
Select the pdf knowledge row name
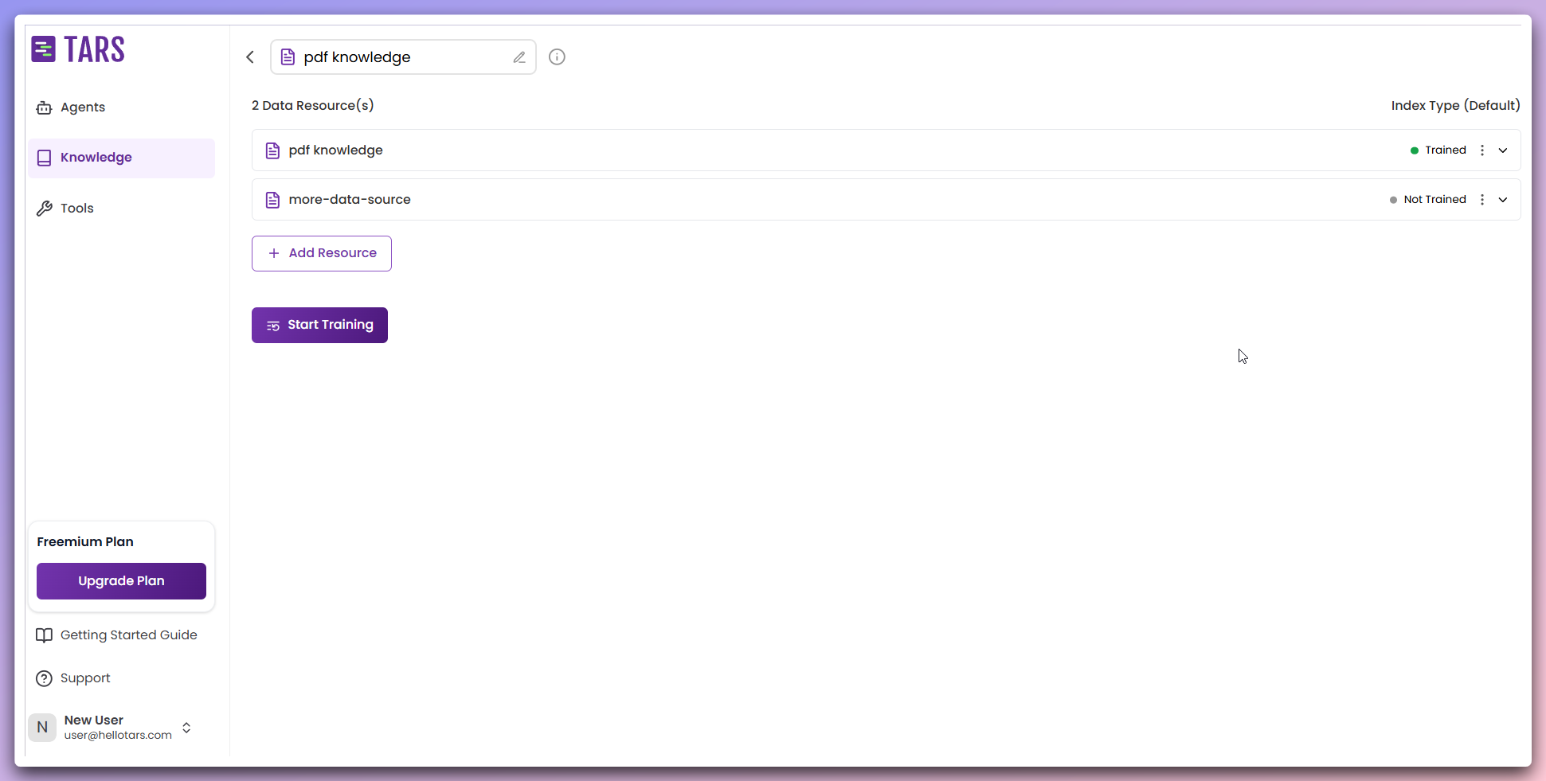pos(335,150)
